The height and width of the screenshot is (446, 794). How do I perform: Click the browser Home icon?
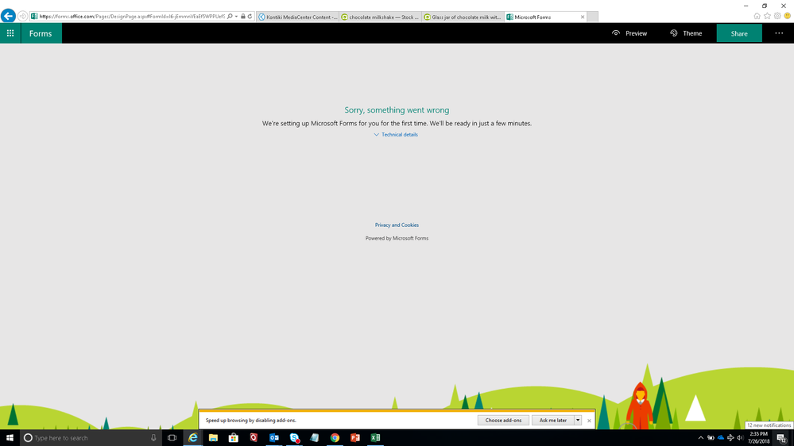tap(757, 16)
